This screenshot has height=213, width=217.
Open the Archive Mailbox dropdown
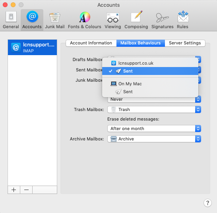click(154, 139)
